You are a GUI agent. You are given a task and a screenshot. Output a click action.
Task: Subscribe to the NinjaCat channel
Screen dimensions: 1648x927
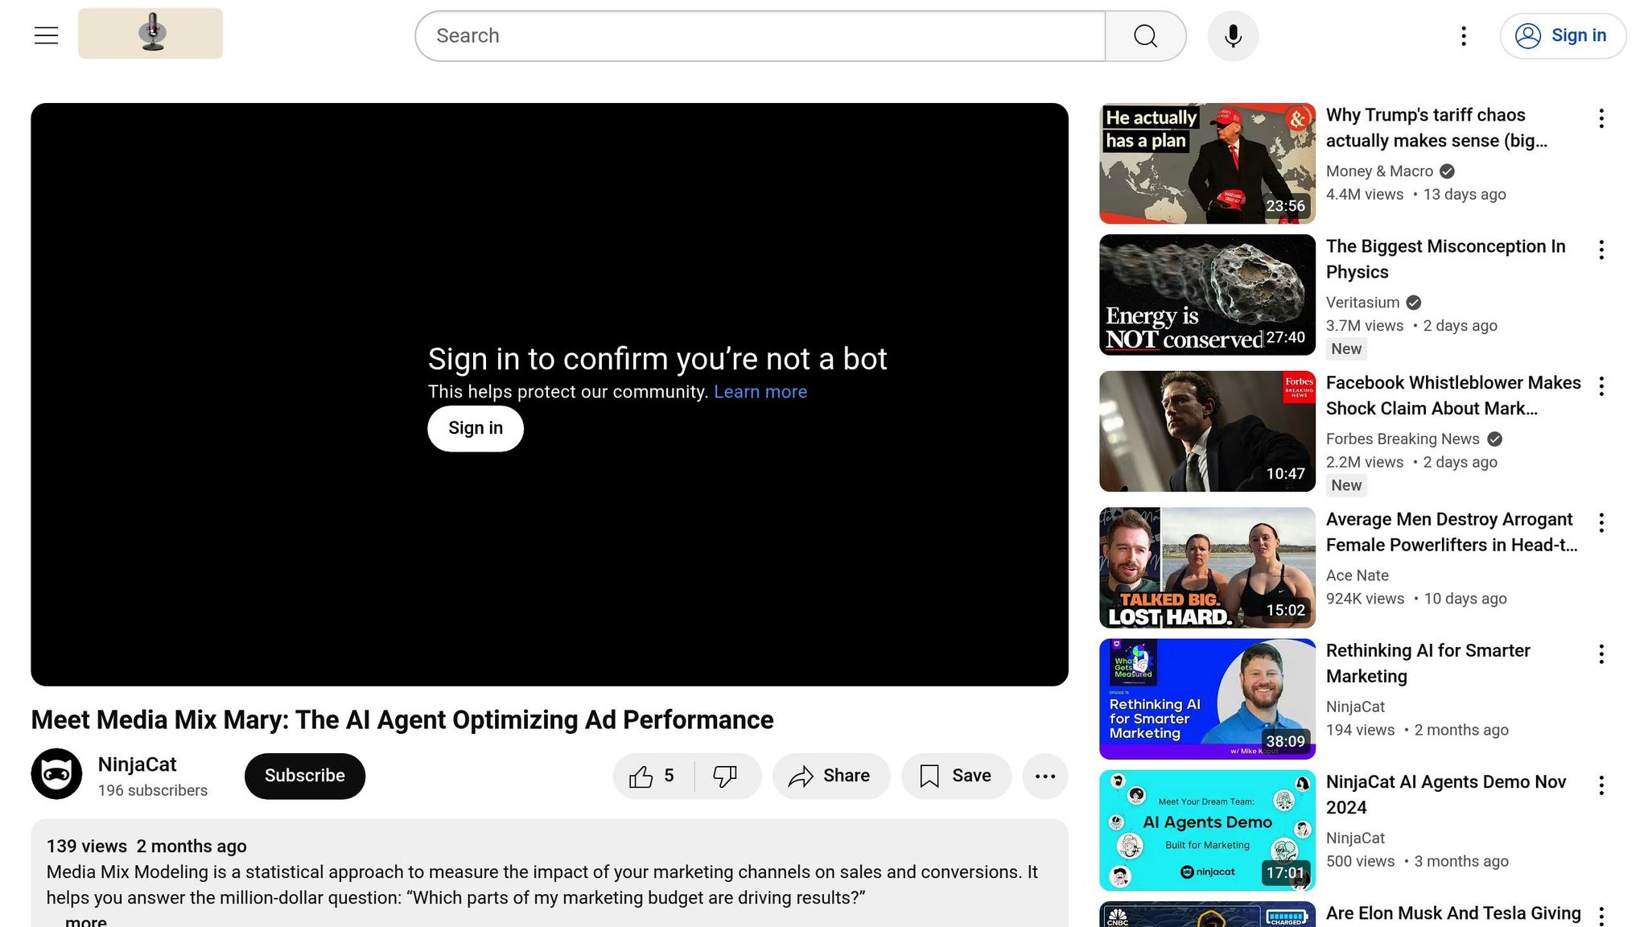point(305,776)
